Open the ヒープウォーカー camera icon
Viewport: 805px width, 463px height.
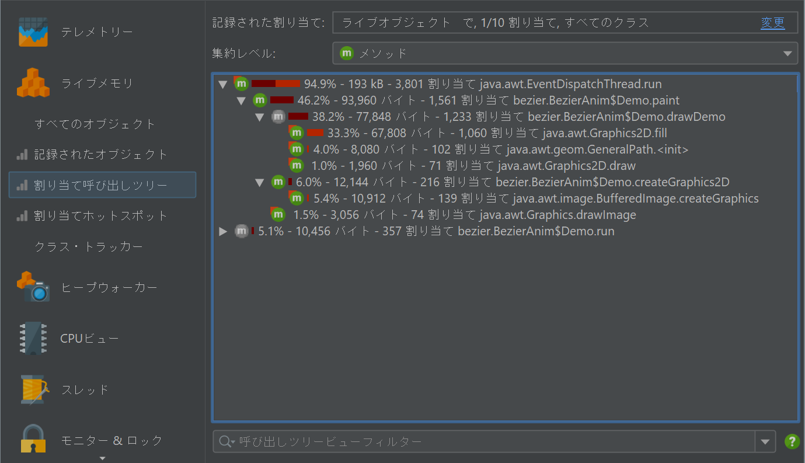[33, 287]
